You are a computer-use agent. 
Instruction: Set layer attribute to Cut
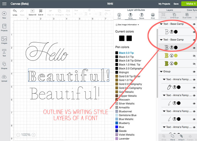tap(119, 16)
